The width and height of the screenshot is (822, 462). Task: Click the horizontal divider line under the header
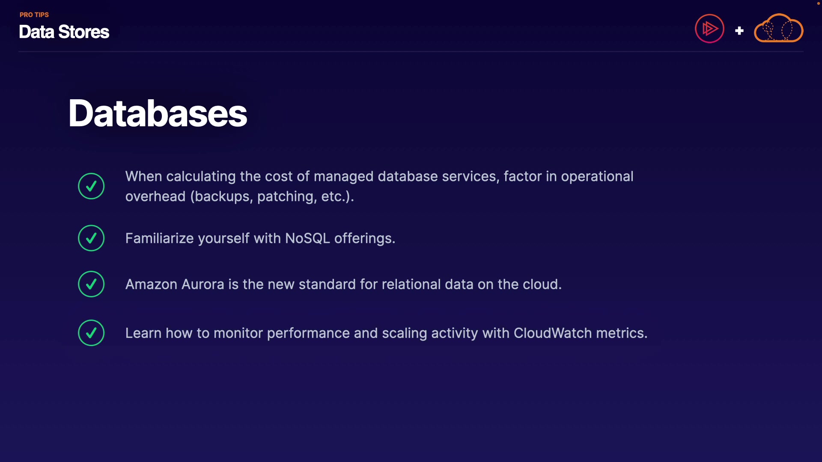(411, 51)
